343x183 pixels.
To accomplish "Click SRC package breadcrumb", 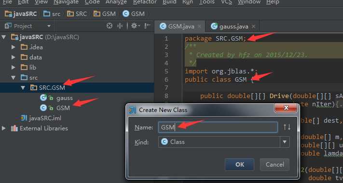I will pyautogui.click(x=77, y=14).
